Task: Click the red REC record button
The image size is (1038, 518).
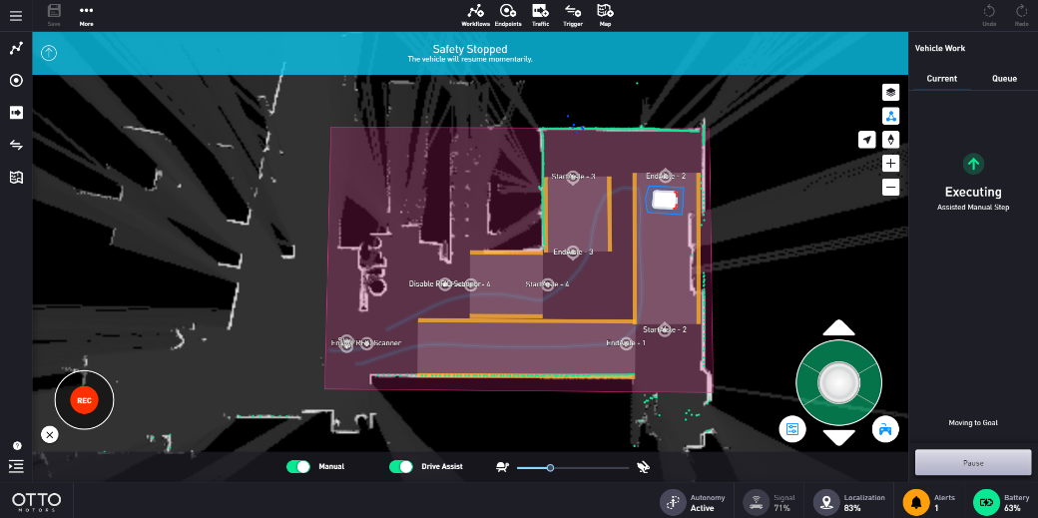Action: (84, 400)
